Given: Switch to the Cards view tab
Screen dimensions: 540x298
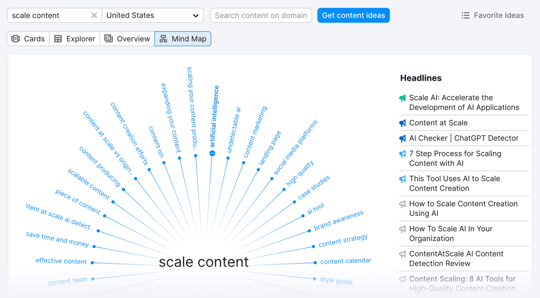Looking at the screenshot, I should [x=28, y=38].
